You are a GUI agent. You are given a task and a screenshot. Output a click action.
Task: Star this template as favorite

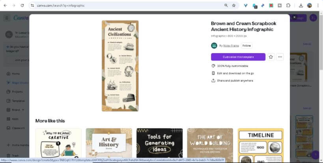coord(271,57)
